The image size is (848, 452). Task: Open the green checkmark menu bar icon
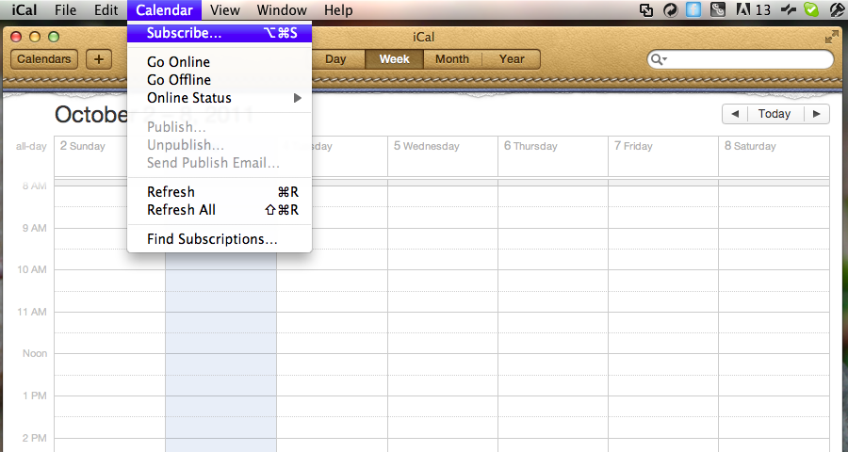click(811, 9)
